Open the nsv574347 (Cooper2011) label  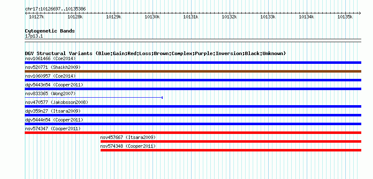pos(53,129)
